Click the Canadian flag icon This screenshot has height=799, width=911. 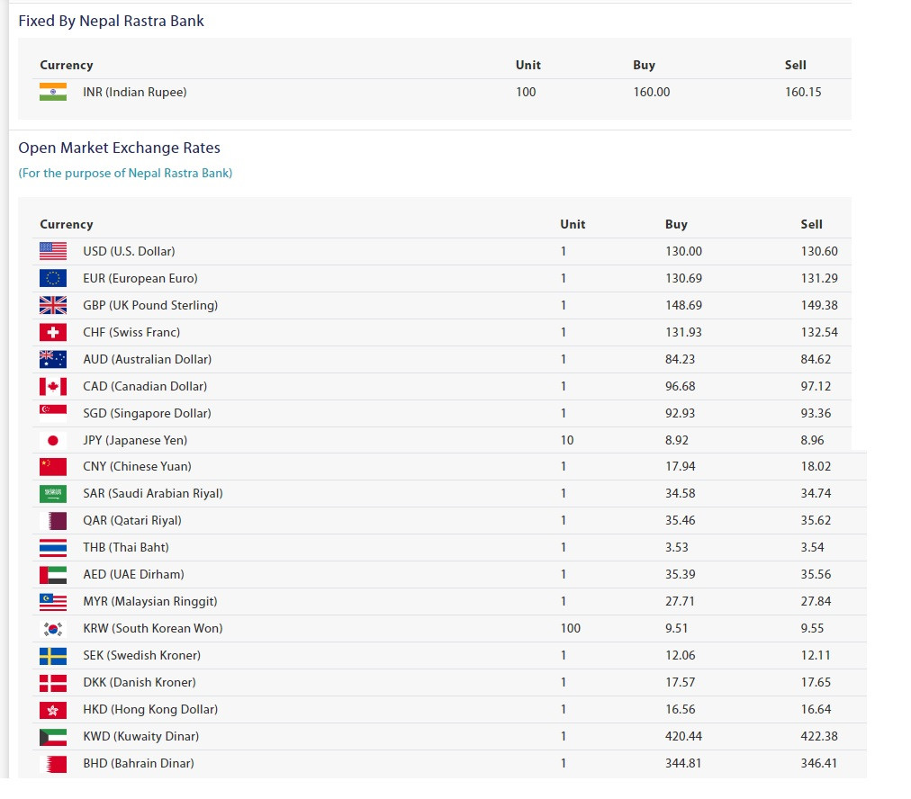53,386
